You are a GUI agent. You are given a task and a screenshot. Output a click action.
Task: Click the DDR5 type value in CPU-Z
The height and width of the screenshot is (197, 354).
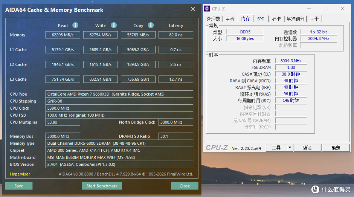click(x=245, y=32)
